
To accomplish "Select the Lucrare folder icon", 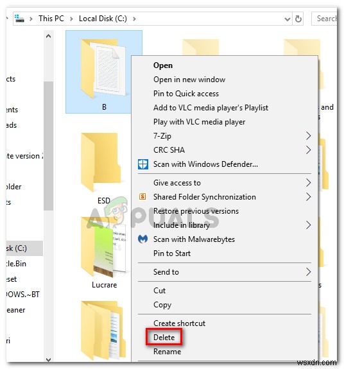I will point(103,247).
